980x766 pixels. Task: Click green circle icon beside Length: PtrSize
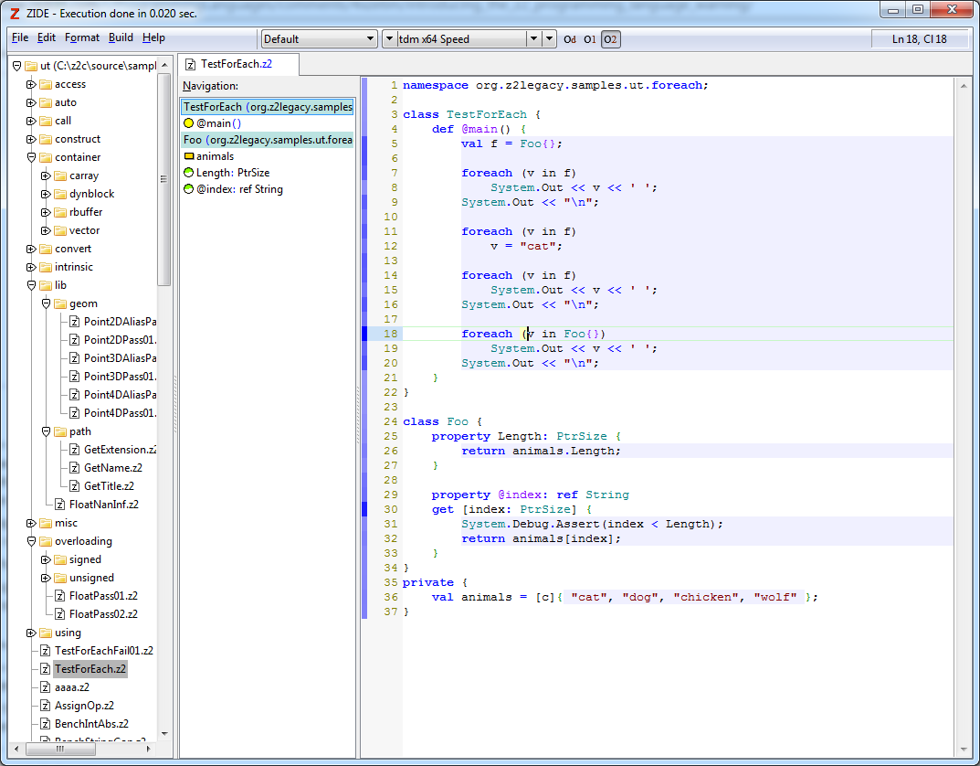(189, 173)
